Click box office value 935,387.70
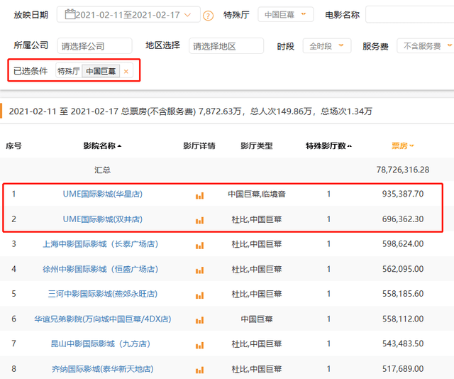Image resolution: width=454 pixels, height=379 pixels. pyautogui.click(x=403, y=194)
